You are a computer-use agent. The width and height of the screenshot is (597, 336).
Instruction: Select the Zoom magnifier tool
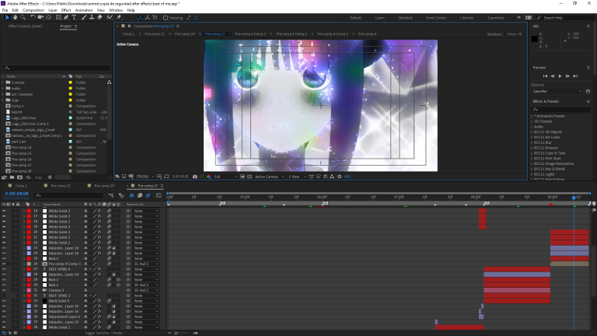pos(23,18)
